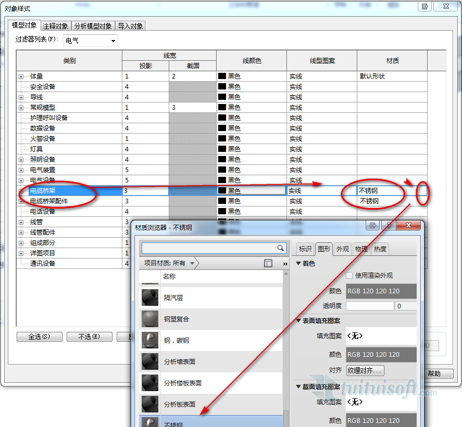The image size is (462, 427).
Task: Click the shading RGB 120 120 120 color swatch
Action: [381, 291]
